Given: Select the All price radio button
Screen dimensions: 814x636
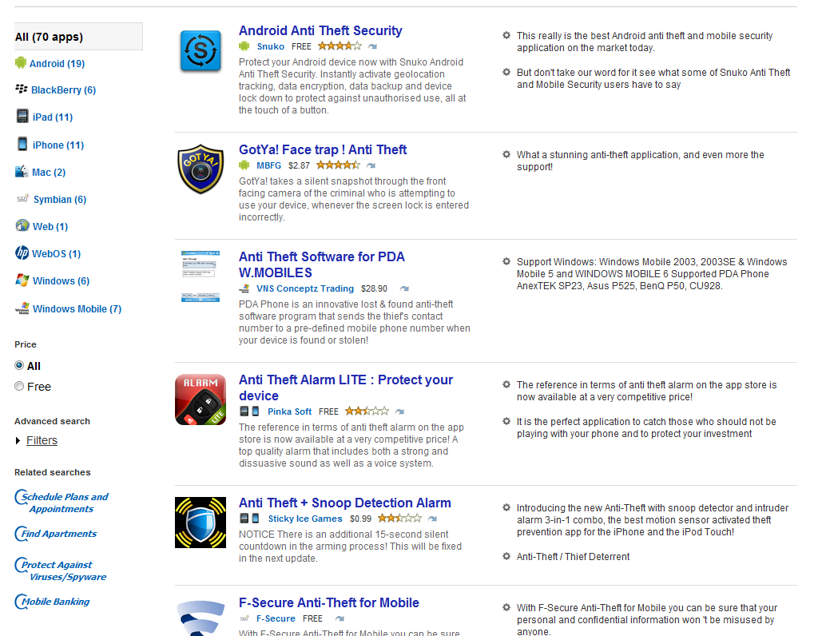Looking at the screenshot, I should click(x=19, y=365).
